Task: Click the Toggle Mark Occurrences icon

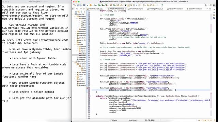Action: (x=128, y=5)
